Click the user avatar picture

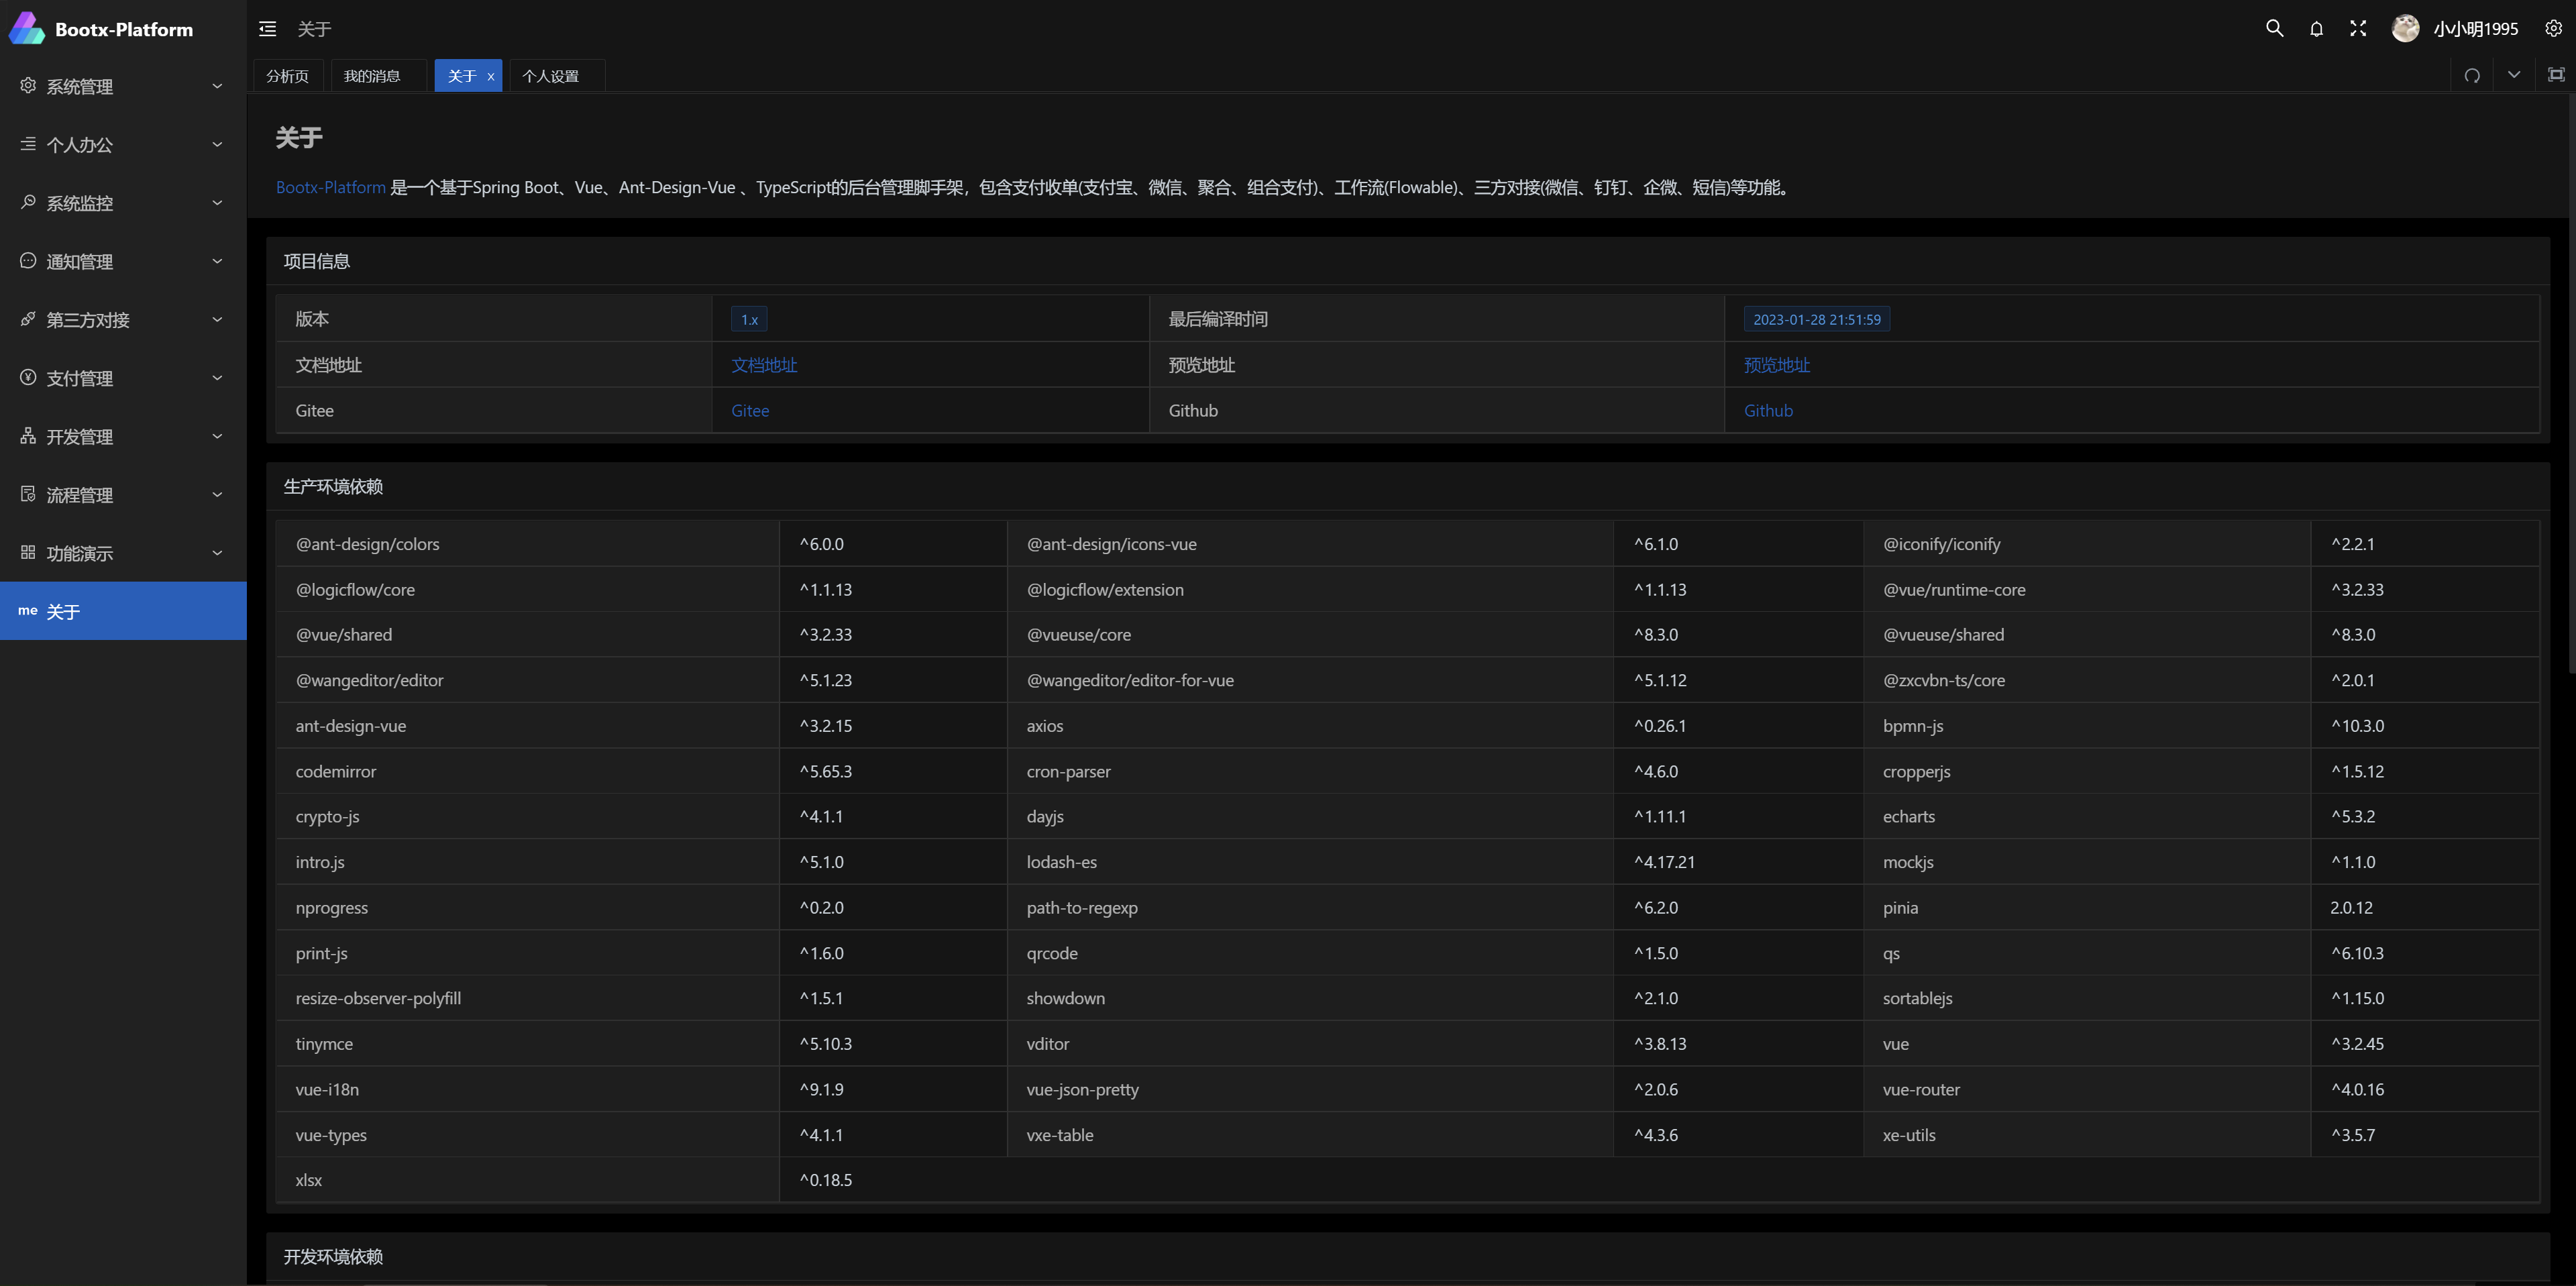coord(2405,28)
